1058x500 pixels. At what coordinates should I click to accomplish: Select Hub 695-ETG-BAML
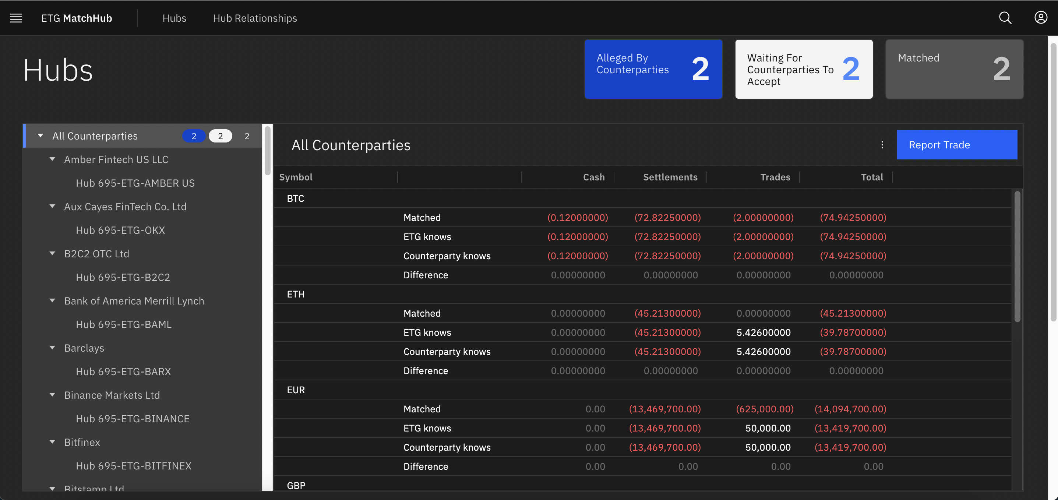coord(124,324)
